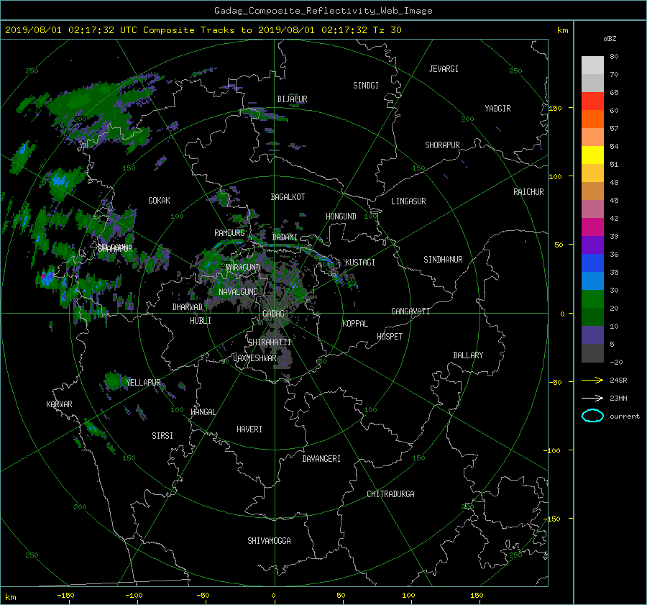Viewport: 647px width, 605px height.
Task: Click the GADAG radar center label
Action: 274,314
